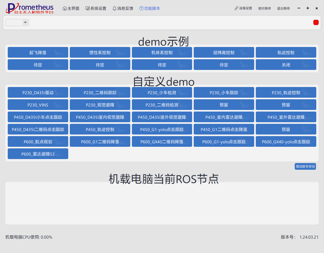Run P230_VINS script
The image size is (324, 253).
(38, 105)
